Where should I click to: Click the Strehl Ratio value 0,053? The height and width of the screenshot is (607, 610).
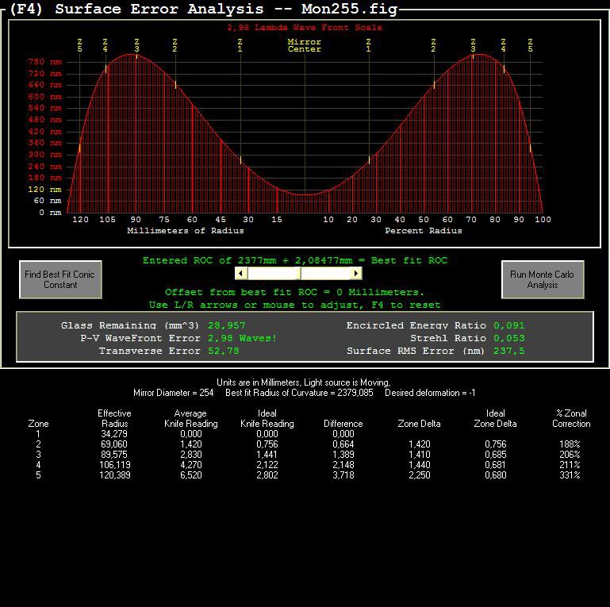508,338
